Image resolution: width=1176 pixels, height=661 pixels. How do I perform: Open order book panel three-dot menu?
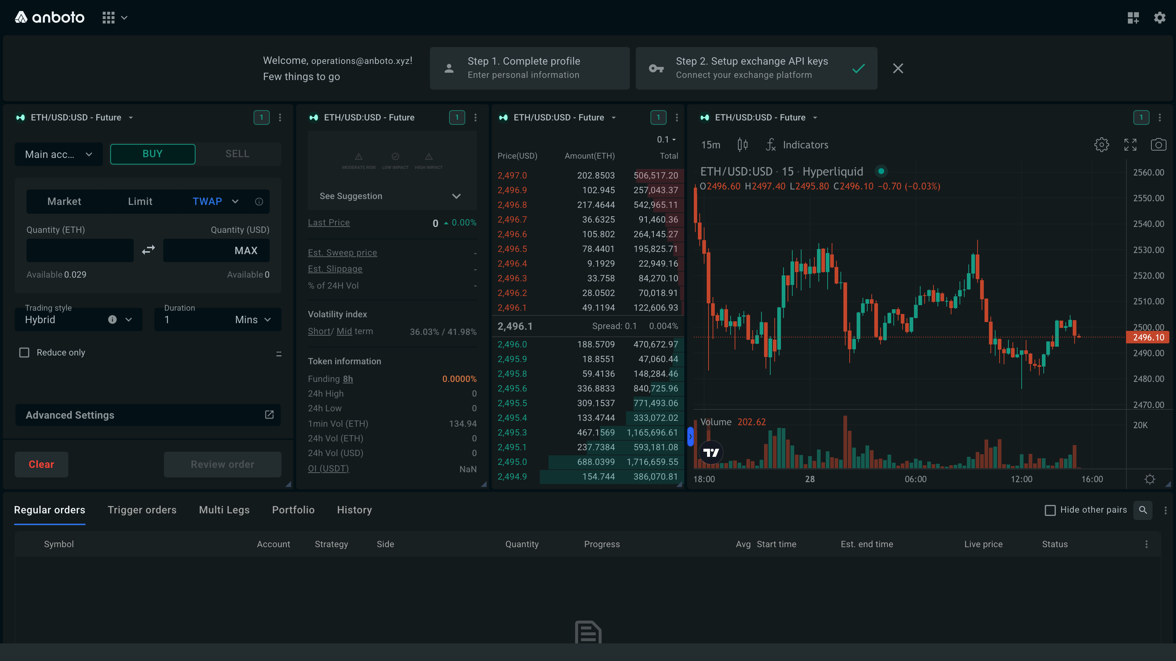coord(677,118)
